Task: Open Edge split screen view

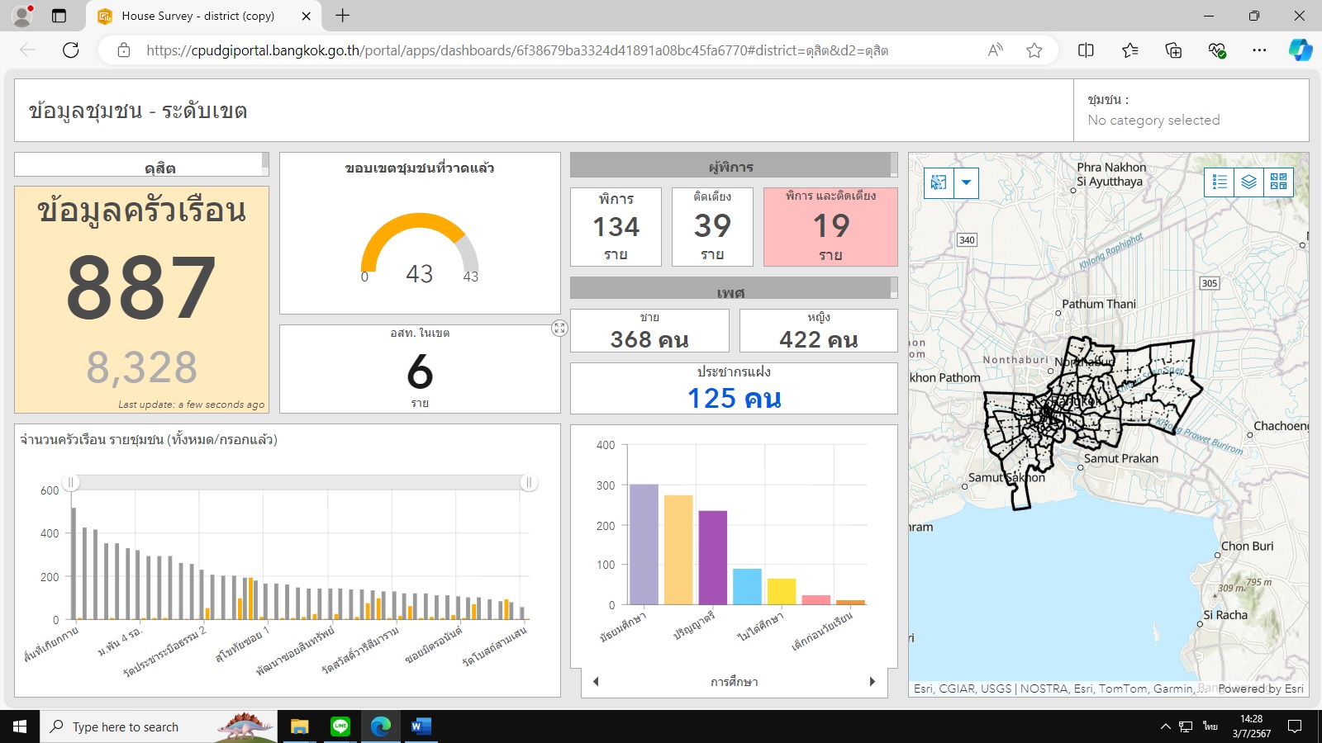Action: tap(1086, 50)
